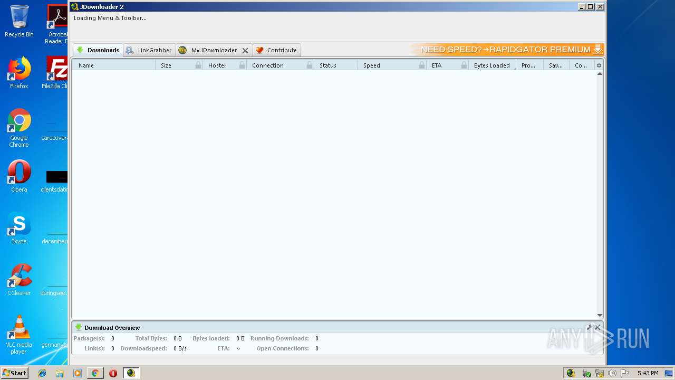Open Chrome from the taskbar

(95, 373)
